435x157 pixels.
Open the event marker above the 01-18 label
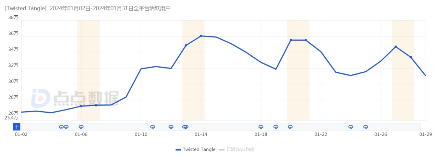tap(261, 127)
